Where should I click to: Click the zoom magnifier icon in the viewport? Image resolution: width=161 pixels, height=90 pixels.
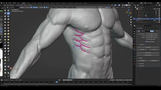[131, 17]
